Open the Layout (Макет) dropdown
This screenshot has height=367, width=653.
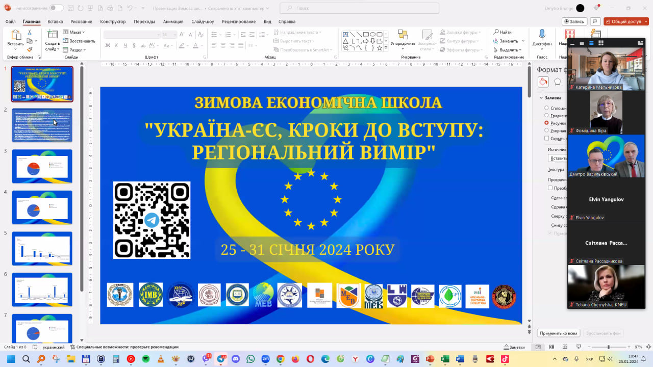(74, 32)
